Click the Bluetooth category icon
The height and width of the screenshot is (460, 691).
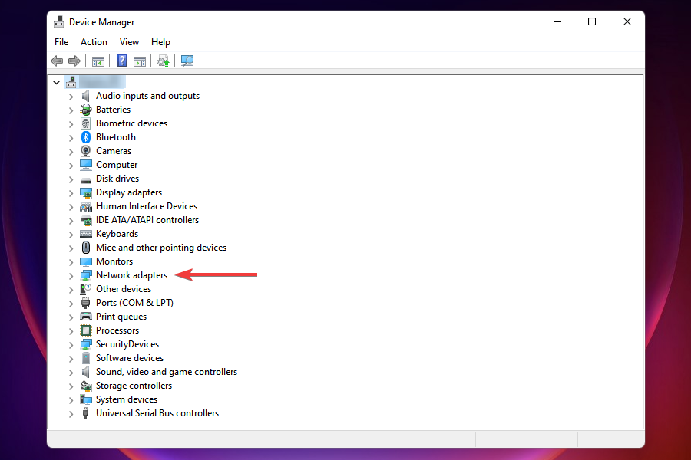tap(84, 136)
